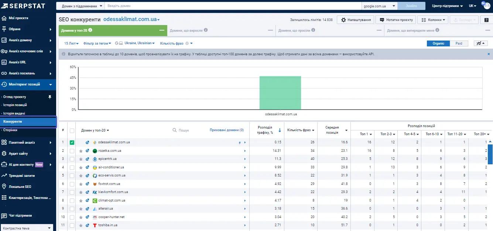The width and height of the screenshot is (493, 231).
Task: Open the Контрастна тема theme selector
Action: (27, 228)
